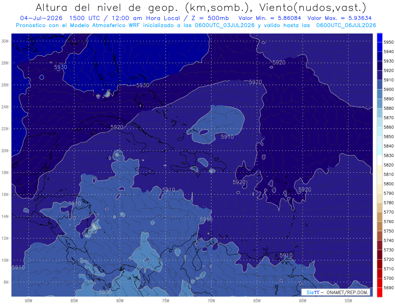The image size is (395, 305).
Task: Click the 75W longitude axis label
Action: click(166, 301)
